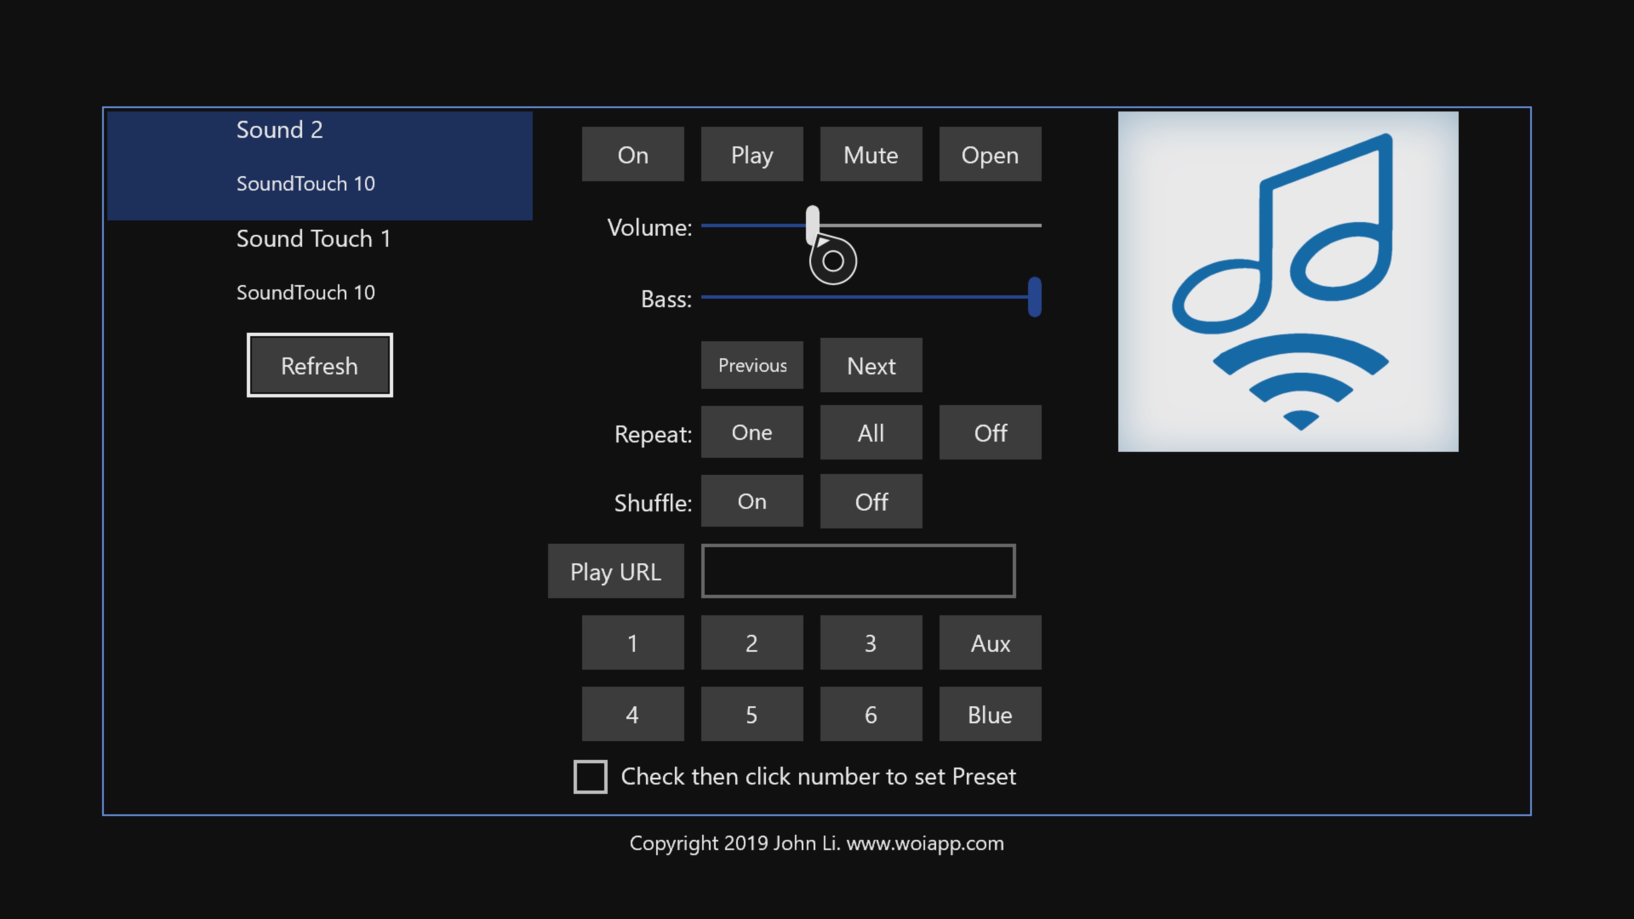This screenshot has width=1634, height=919.
Task: Refresh the device list
Action: click(x=320, y=365)
